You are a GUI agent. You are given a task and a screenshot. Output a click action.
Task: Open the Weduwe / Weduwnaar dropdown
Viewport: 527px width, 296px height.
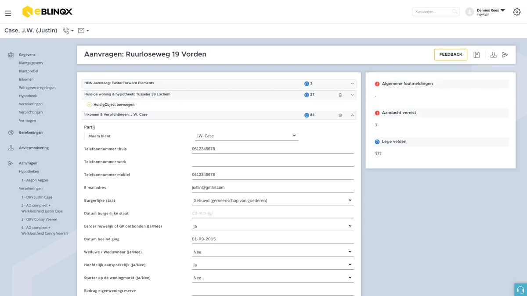click(x=273, y=252)
